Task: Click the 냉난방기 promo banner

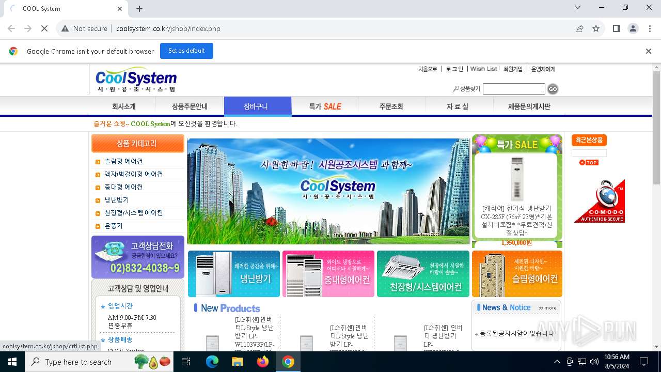Action: 234,274
